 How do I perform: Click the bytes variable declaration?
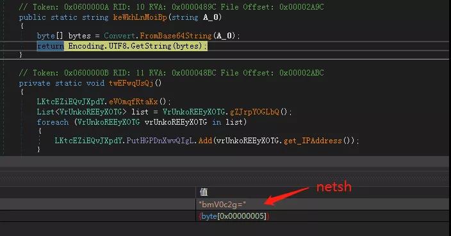79,36
